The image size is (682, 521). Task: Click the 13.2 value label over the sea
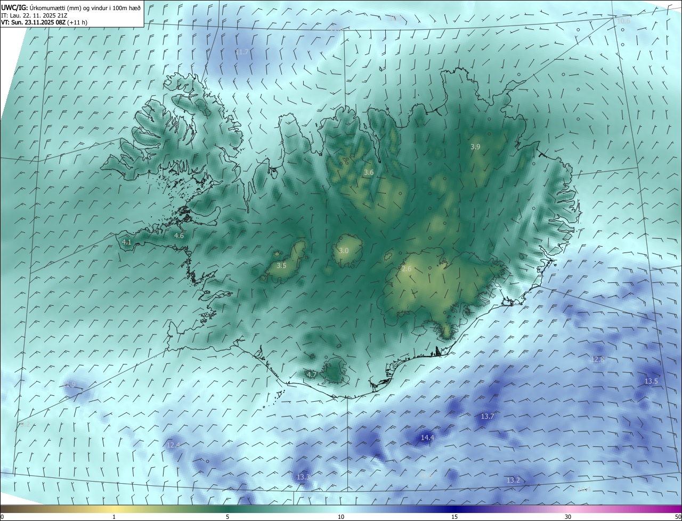click(513, 481)
